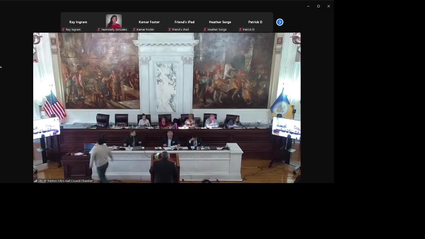
Task: Click the muted mic icon for Friend's iPad
Action: pyautogui.click(x=169, y=30)
